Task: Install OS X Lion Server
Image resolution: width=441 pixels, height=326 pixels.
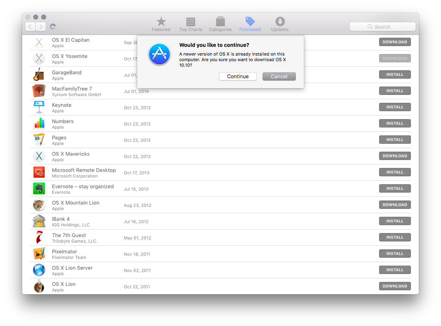Action: 395,270
